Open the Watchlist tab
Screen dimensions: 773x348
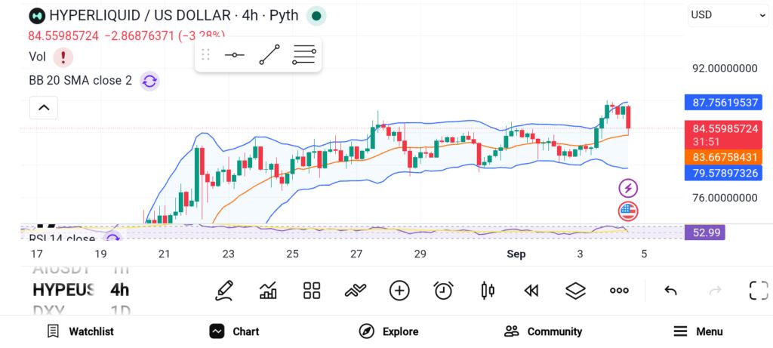80,331
